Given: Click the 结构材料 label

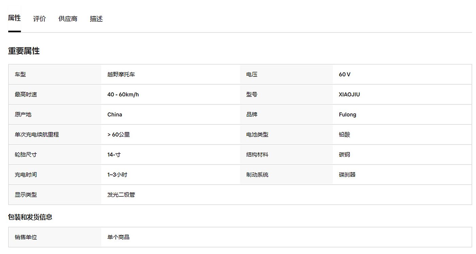Looking at the screenshot, I should click(x=257, y=155).
